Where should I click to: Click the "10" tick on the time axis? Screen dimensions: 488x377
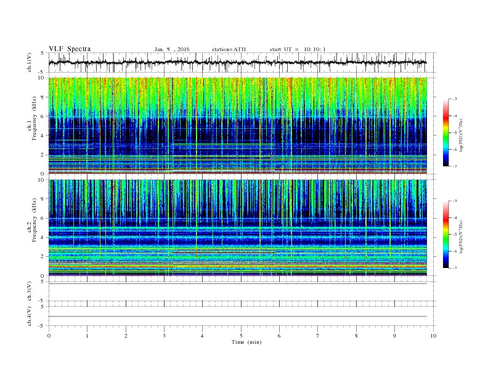point(433,336)
